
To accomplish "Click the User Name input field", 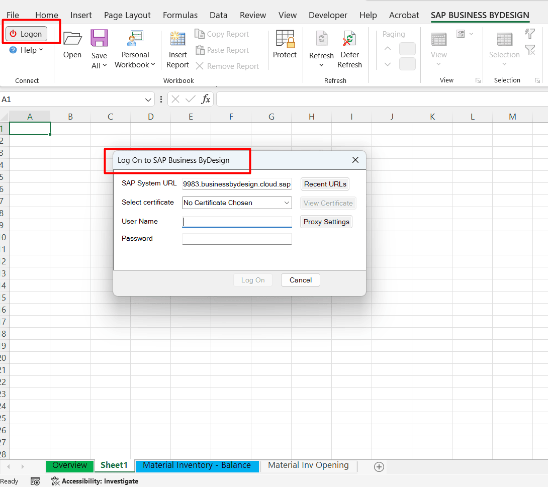I will pos(237,222).
